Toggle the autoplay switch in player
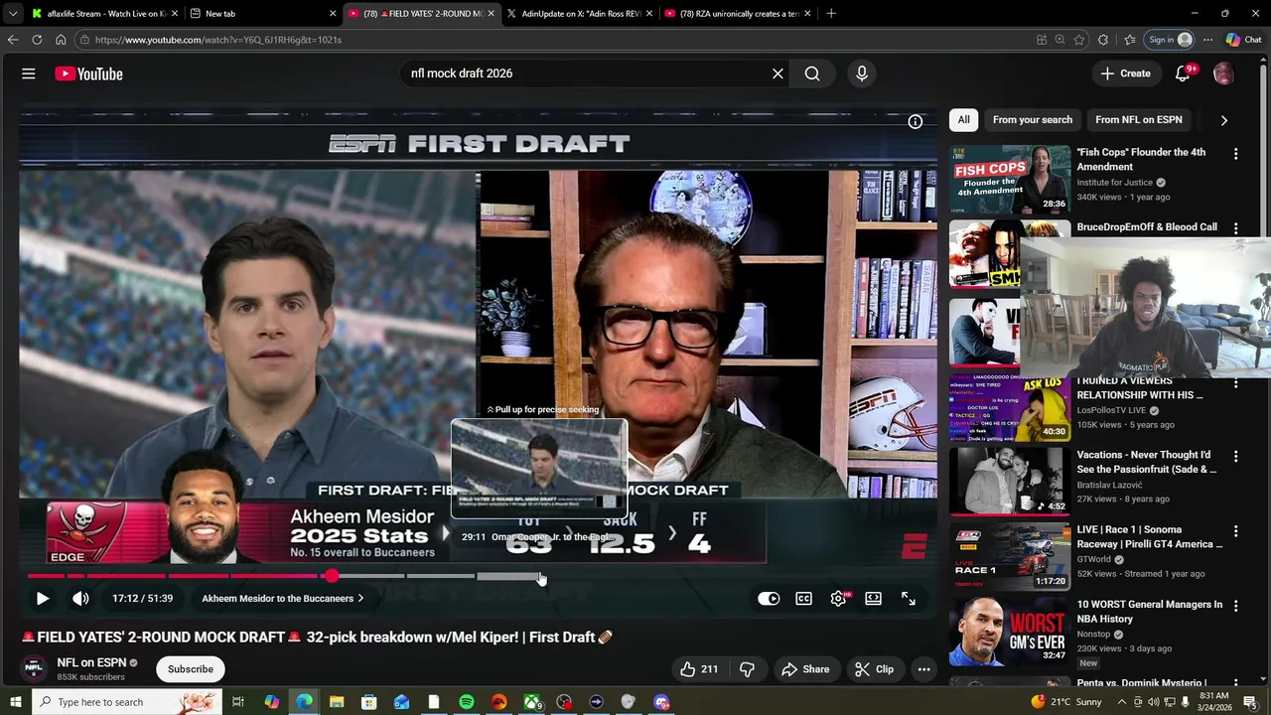 (x=769, y=598)
